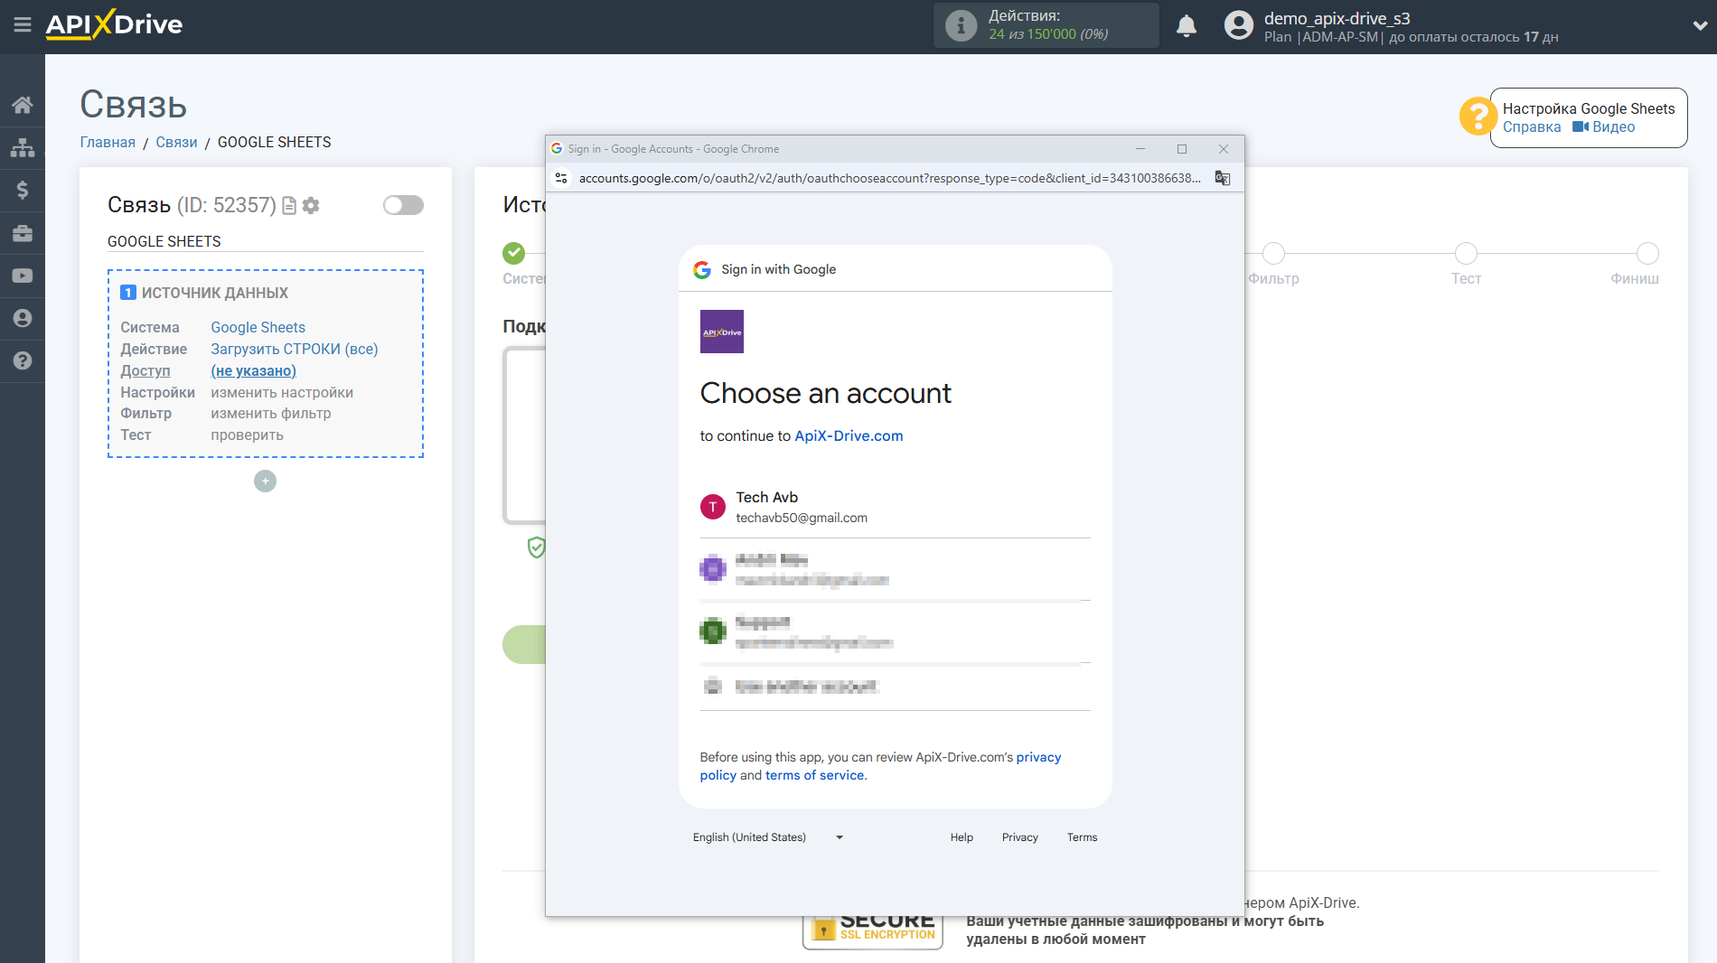This screenshot has height=963, width=1717.
Task: Click translate page icon in address bar
Action: pyautogui.click(x=1223, y=178)
